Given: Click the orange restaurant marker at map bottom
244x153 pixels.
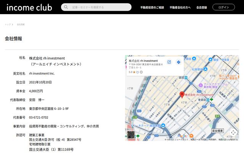Looking at the screenshot, I should pyautogui.click(x=191, y=136).
